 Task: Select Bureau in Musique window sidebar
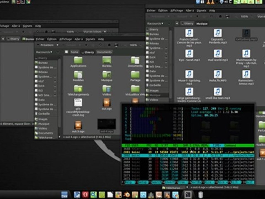click(154, 34)
